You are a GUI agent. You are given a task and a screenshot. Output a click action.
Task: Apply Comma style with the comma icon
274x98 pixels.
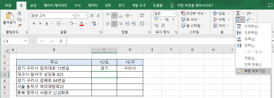click(x=173, y=19)
